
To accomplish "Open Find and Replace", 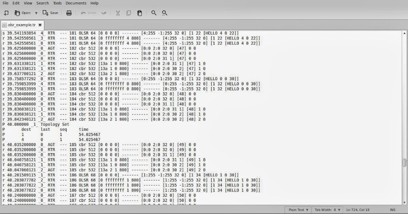I will click(x=165, y=13).
